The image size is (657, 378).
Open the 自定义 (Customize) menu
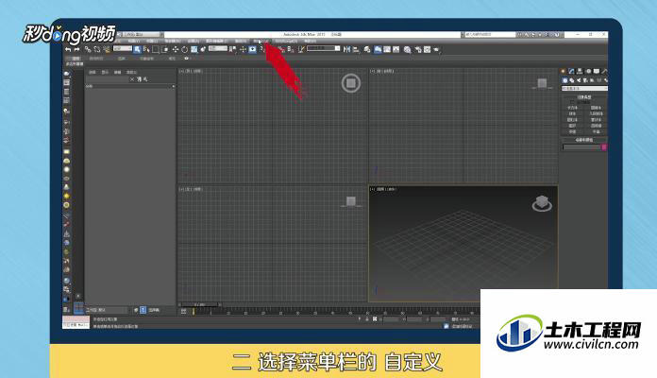(x=261, y=42)
